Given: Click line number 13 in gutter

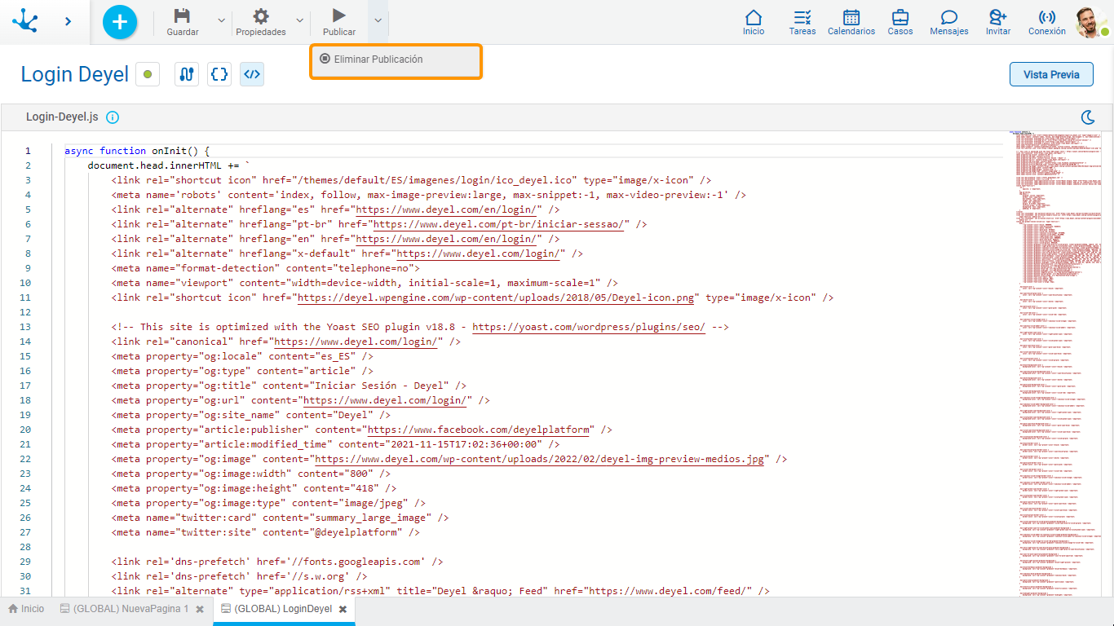Looking at the screenshot, I should [25, 327].
